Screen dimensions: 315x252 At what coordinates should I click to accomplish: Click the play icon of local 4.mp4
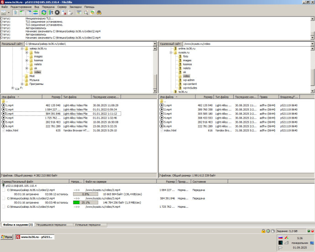3,118
